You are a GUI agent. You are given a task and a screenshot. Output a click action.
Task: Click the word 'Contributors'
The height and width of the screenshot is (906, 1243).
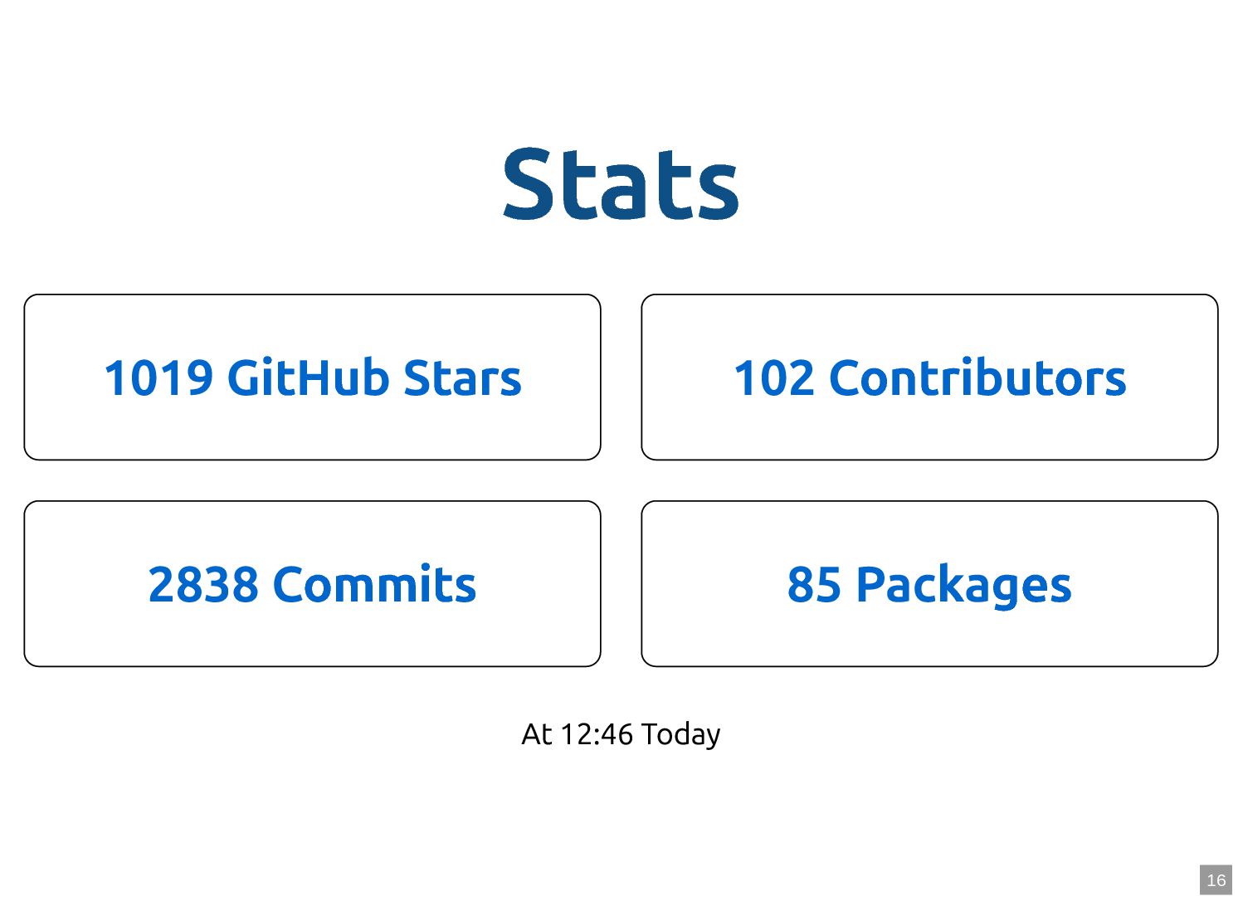coord(977,378)
